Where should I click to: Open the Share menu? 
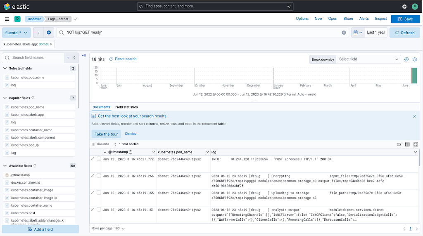pos(348,19)
